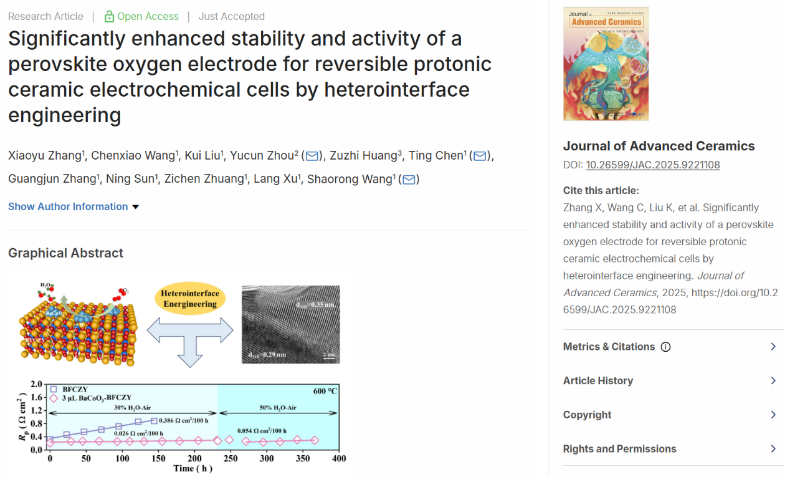The image size is (790, 477).
Task: Click author name Xiaoyu Zhang
Action: tap(44, 156)
